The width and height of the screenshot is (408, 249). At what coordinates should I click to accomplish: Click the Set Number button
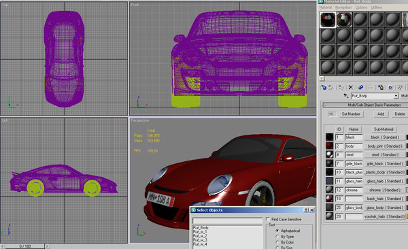pos(351,114)
